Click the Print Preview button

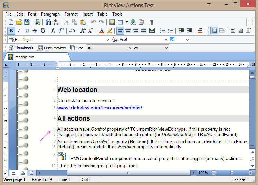coord(52,48)
